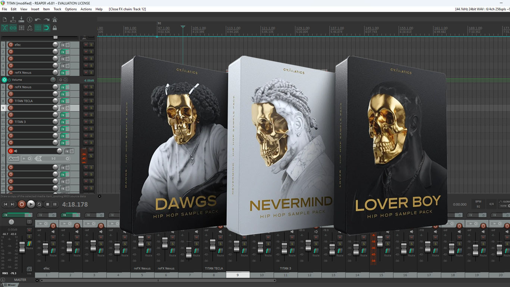The width and height of the screenshot is (510, 287).
Task: Toggle item grouping chain-link icon
Action: [13, 28]
